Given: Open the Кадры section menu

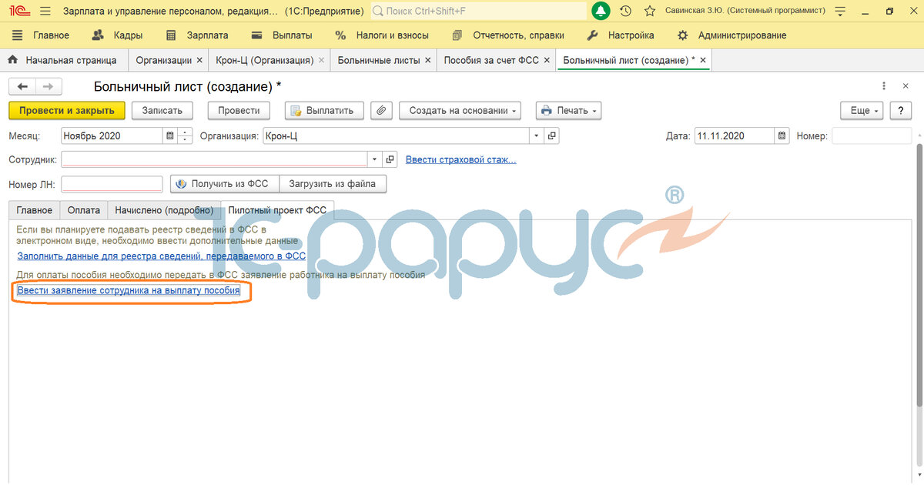Looking at the screenshot, I should pyautogui.click(x=116, y=35).
